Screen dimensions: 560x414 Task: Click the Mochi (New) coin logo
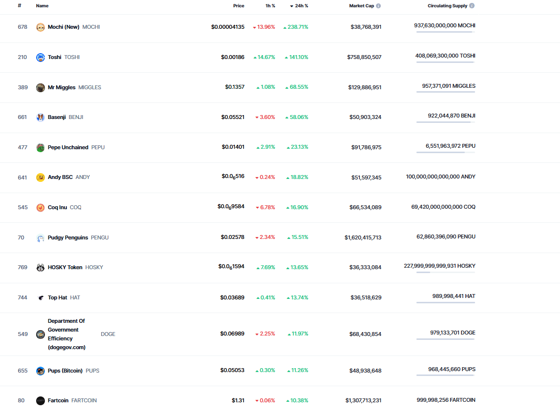[41, 27]
